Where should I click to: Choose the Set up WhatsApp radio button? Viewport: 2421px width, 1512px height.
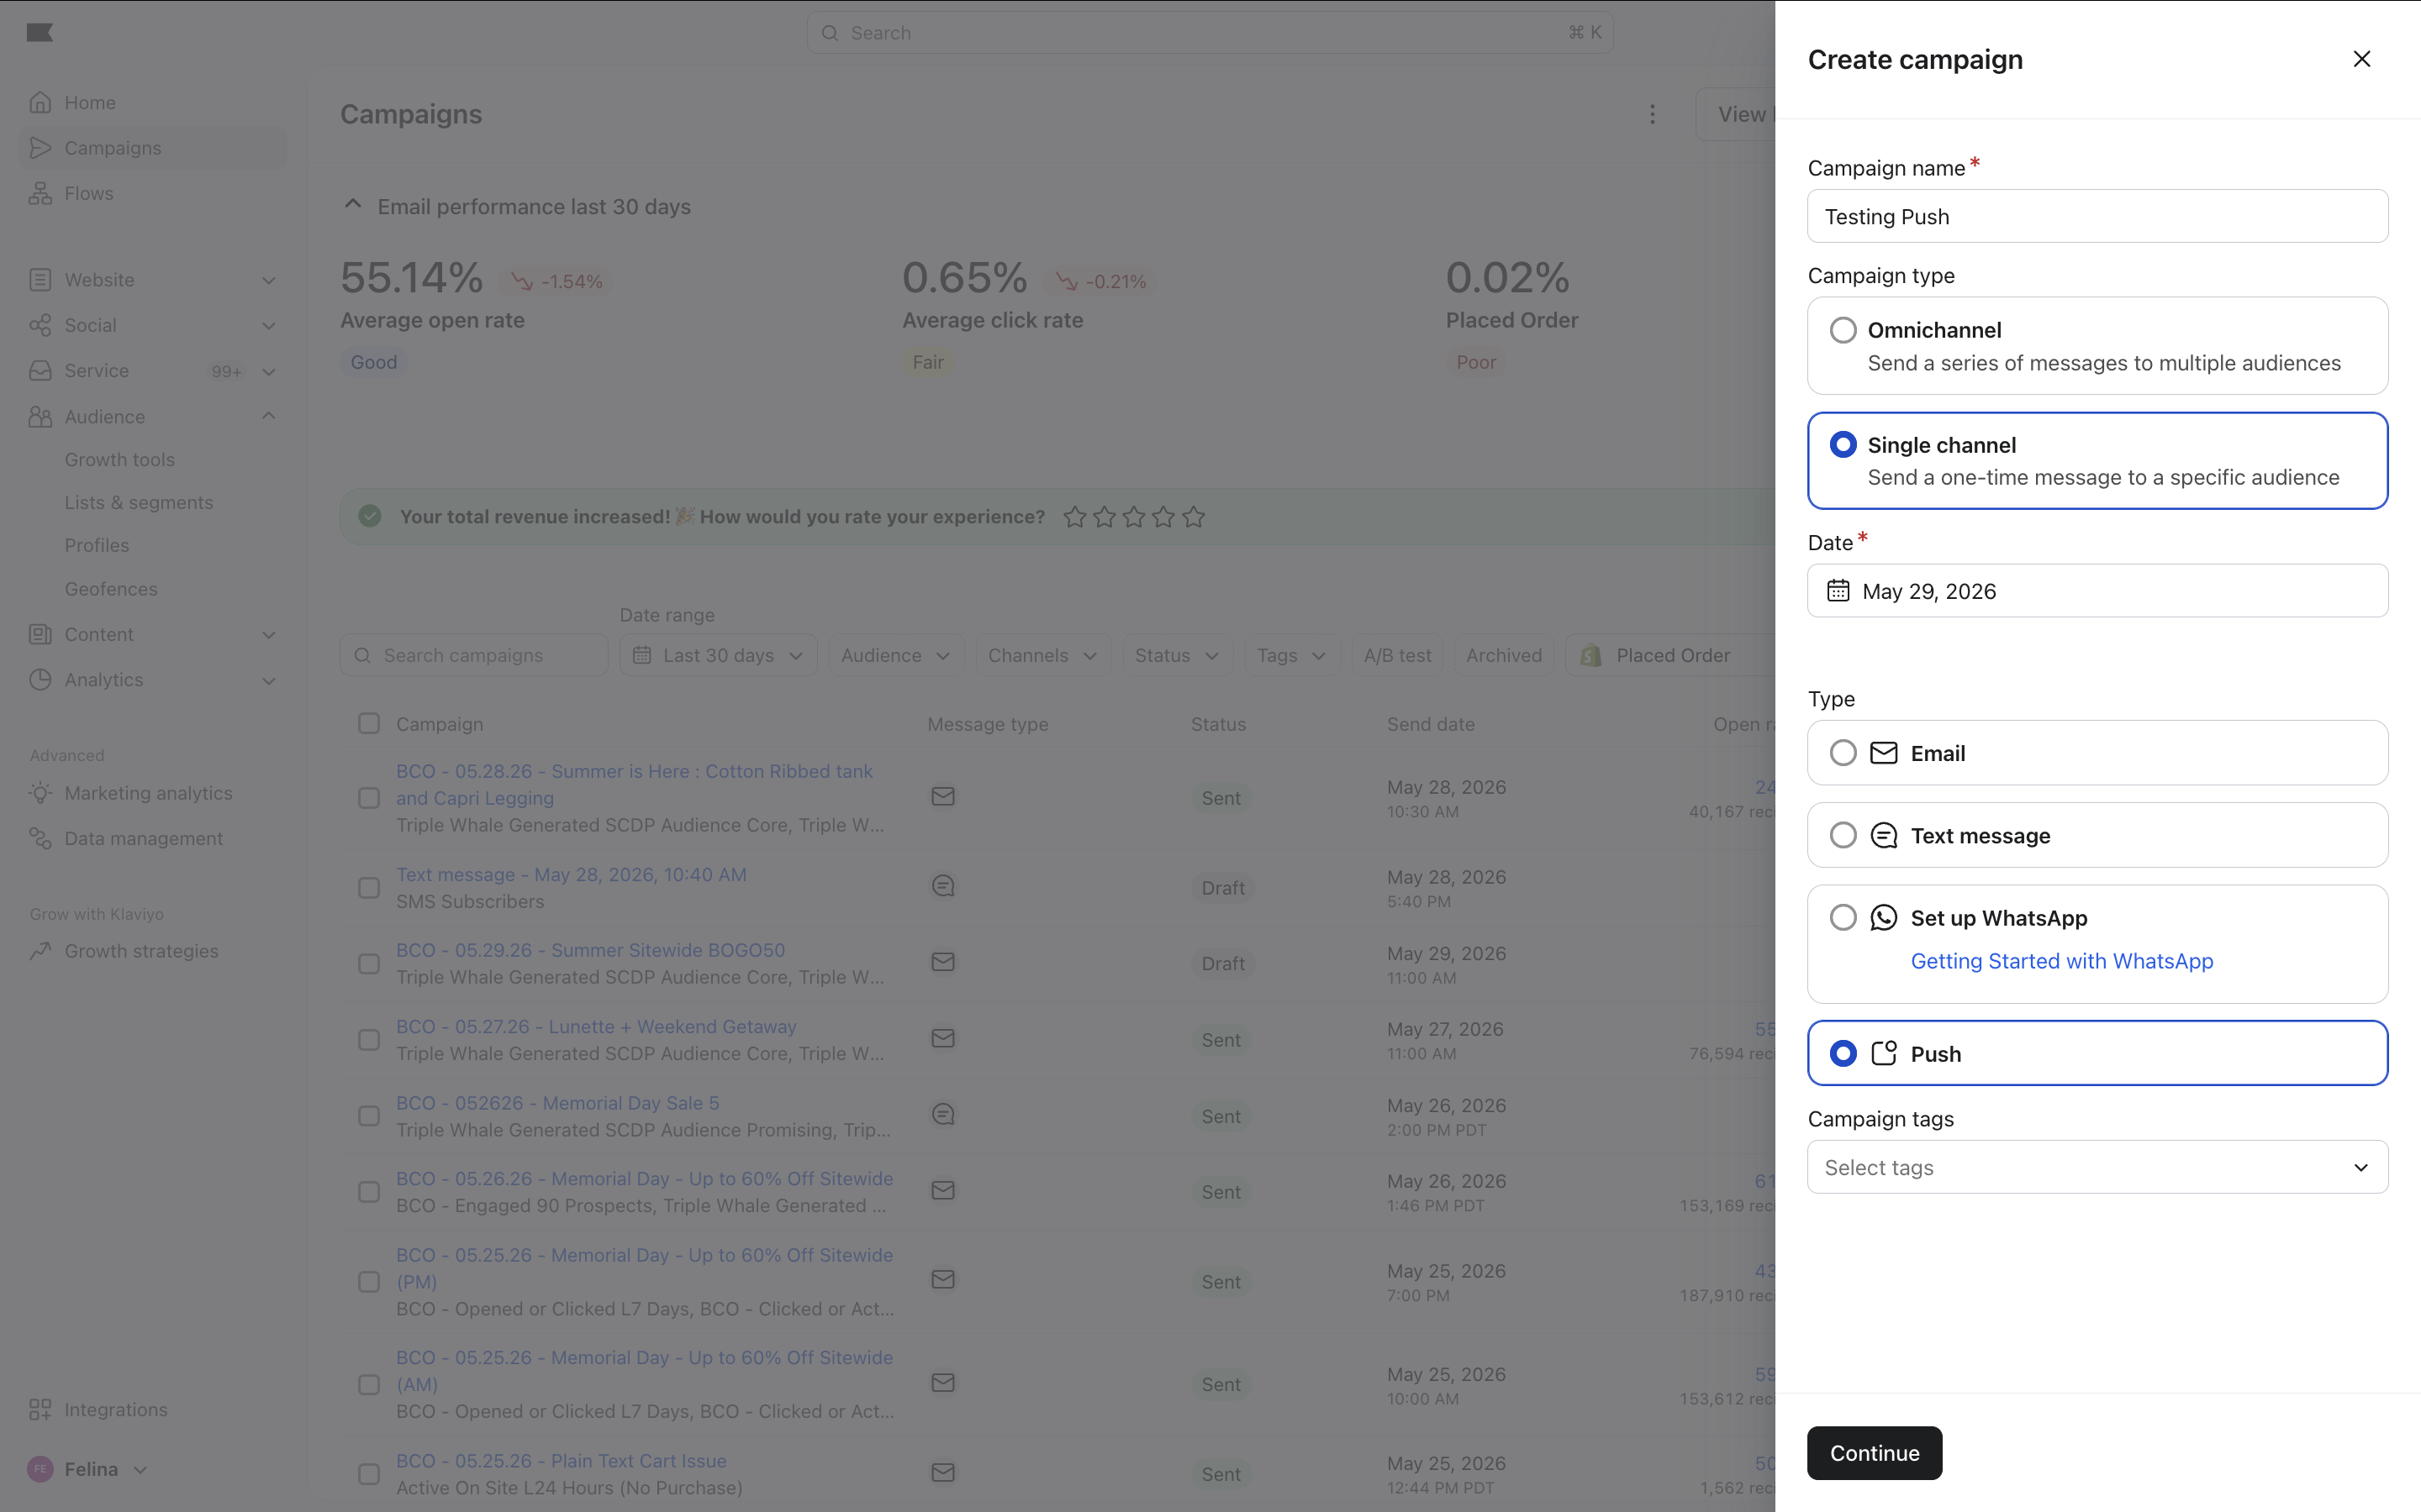(x=1843, y=917)
